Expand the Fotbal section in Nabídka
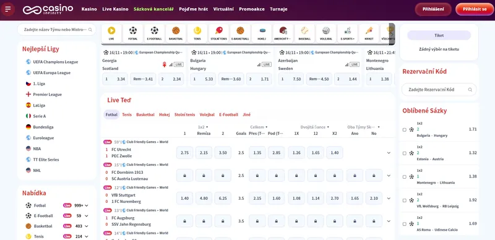 click(x=86, y=205)
